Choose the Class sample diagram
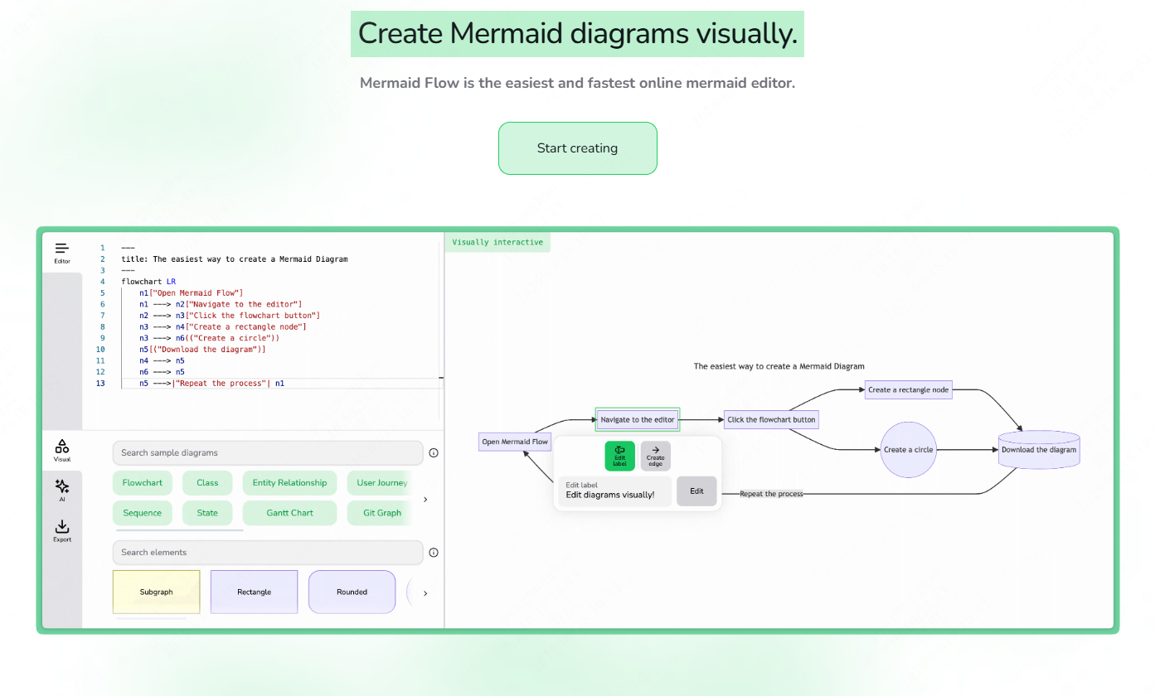The height and width of the screenshot is (696, 1155). (x=207, y=483)
